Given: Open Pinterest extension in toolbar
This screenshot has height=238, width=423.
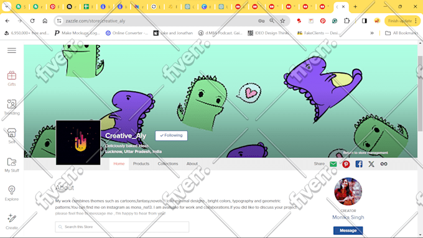Looking at the screenshot, I should (x=323, y=21).
